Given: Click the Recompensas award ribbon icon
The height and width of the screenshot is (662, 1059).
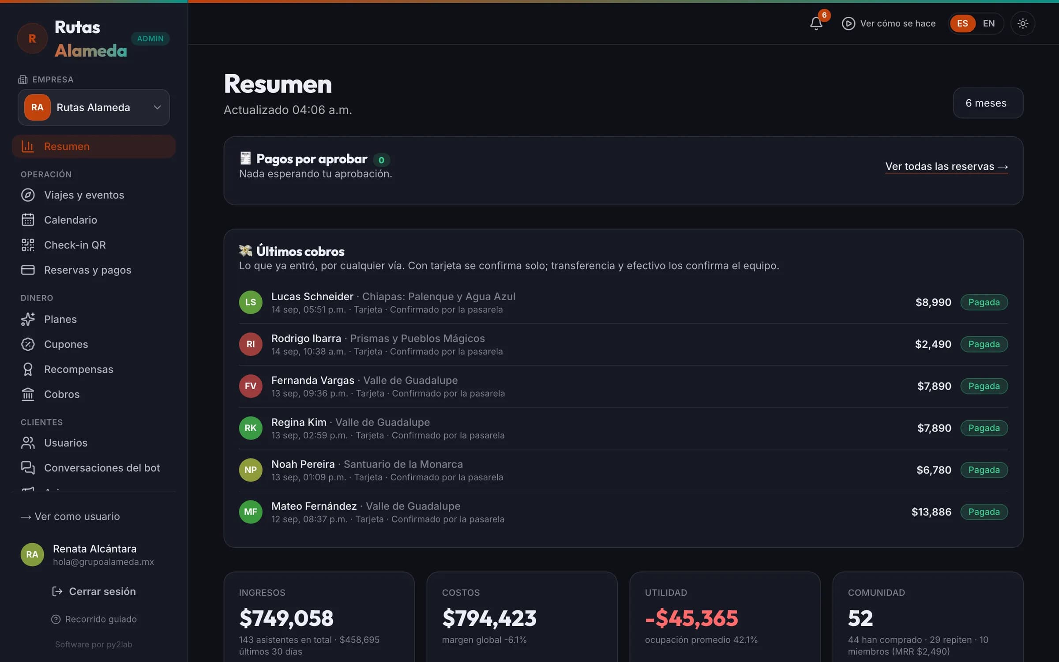Looking at the screenshot, I should pyautogui.click(x=28, y=369).
